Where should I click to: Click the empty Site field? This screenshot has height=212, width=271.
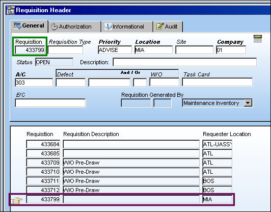pos(195,50)
